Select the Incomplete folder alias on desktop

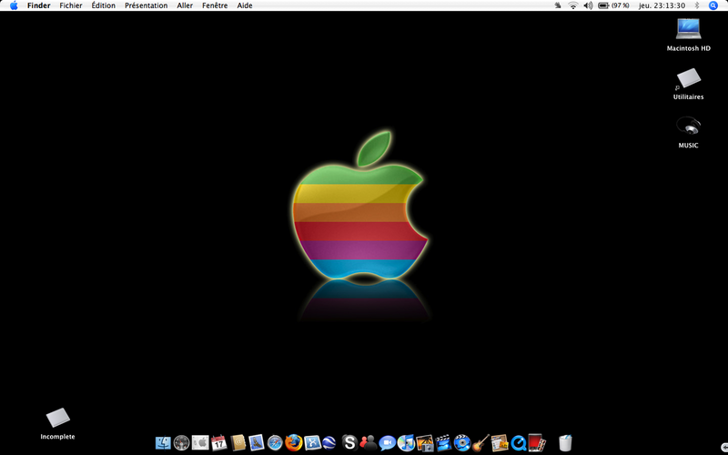click(x=57, y=423)
